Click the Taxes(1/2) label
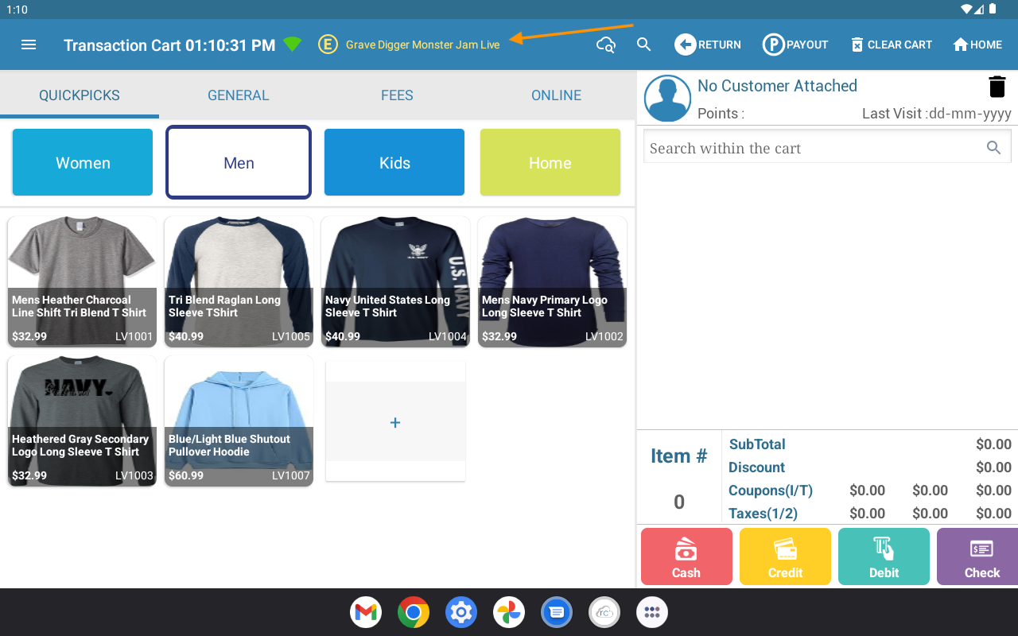The image size is (1018, 636). 763,514
